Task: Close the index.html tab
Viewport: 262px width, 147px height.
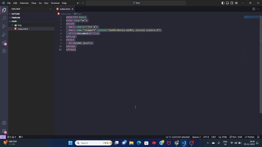Action: pyautogui.click(x=72, y=9)
